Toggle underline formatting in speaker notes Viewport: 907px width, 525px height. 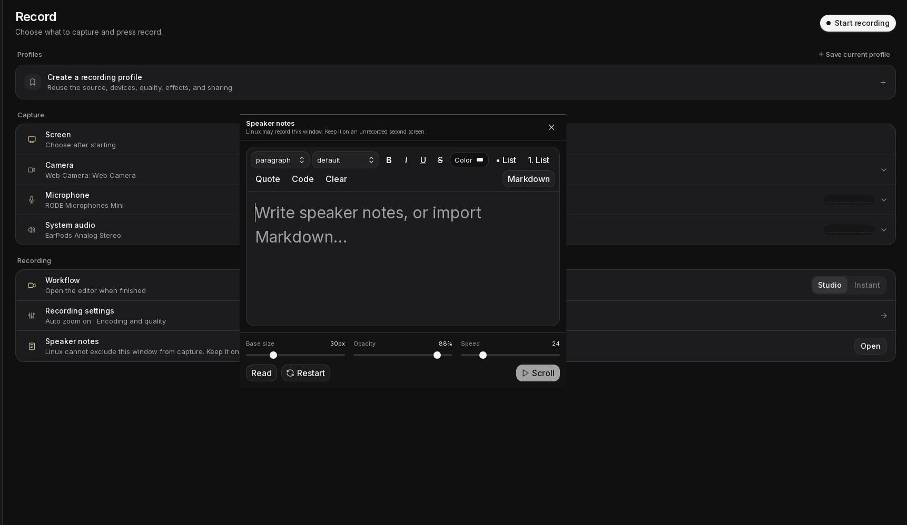tap(423, 160)
